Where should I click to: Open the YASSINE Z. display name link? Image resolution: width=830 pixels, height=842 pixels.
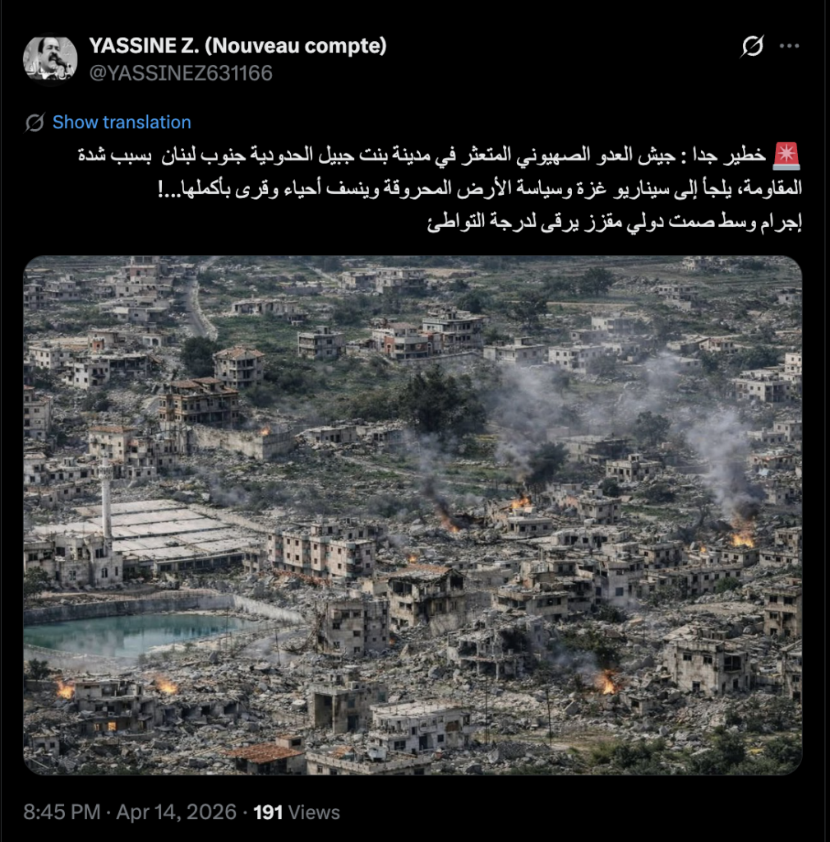(237, 46)
